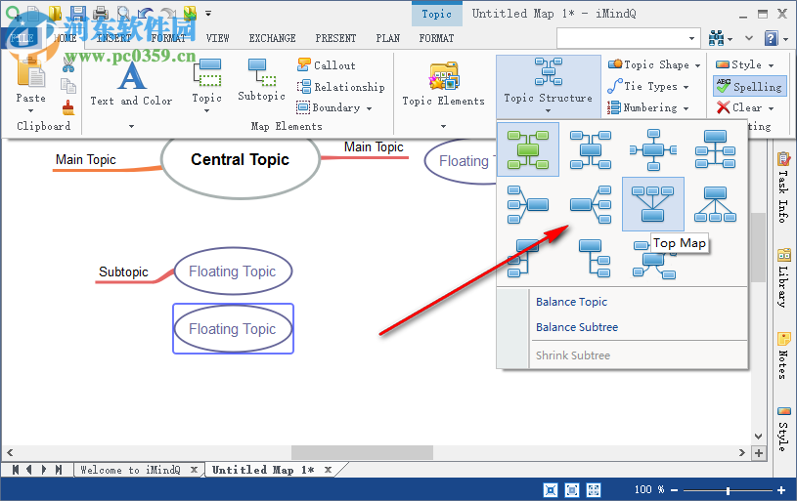Switch to the VIEW ribbon tab

coord(217,38)
